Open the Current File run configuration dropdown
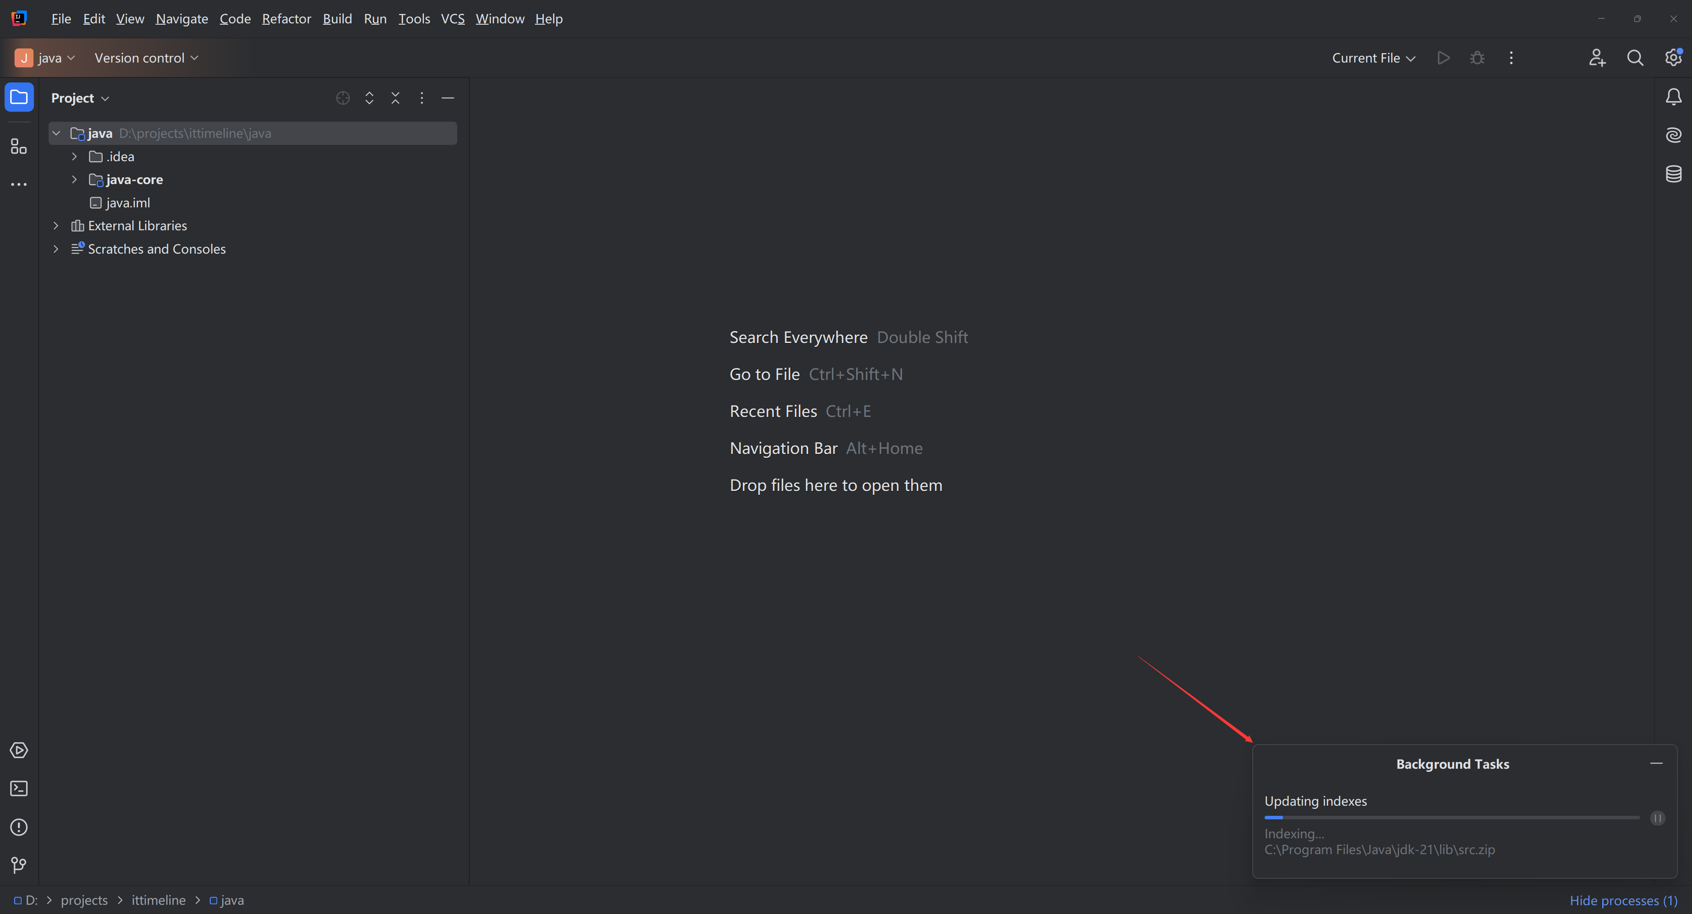The width and height of the screenshot is (1692, 914). 1373,58
